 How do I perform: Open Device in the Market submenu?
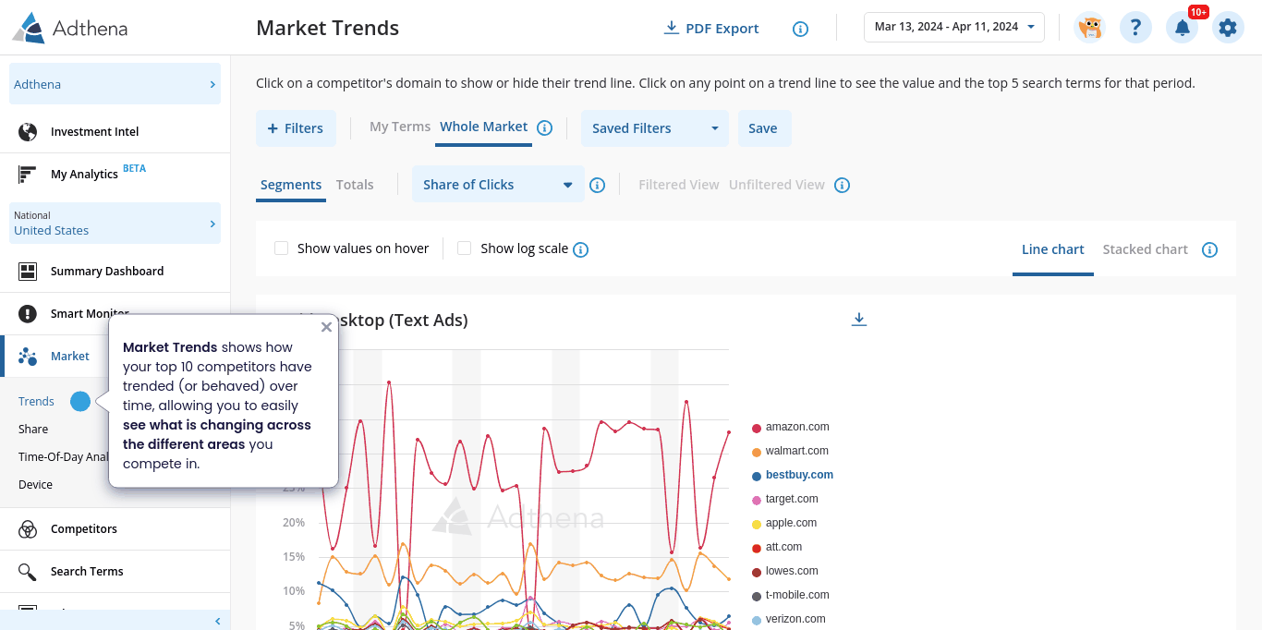35,484
